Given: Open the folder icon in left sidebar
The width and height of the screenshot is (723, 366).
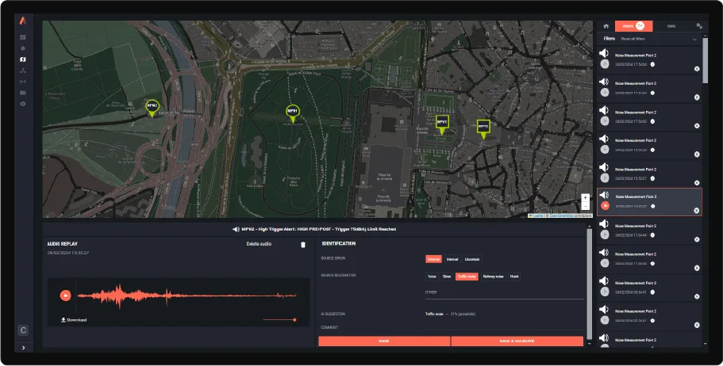Looking at the screenshot, I should (23, 93).
